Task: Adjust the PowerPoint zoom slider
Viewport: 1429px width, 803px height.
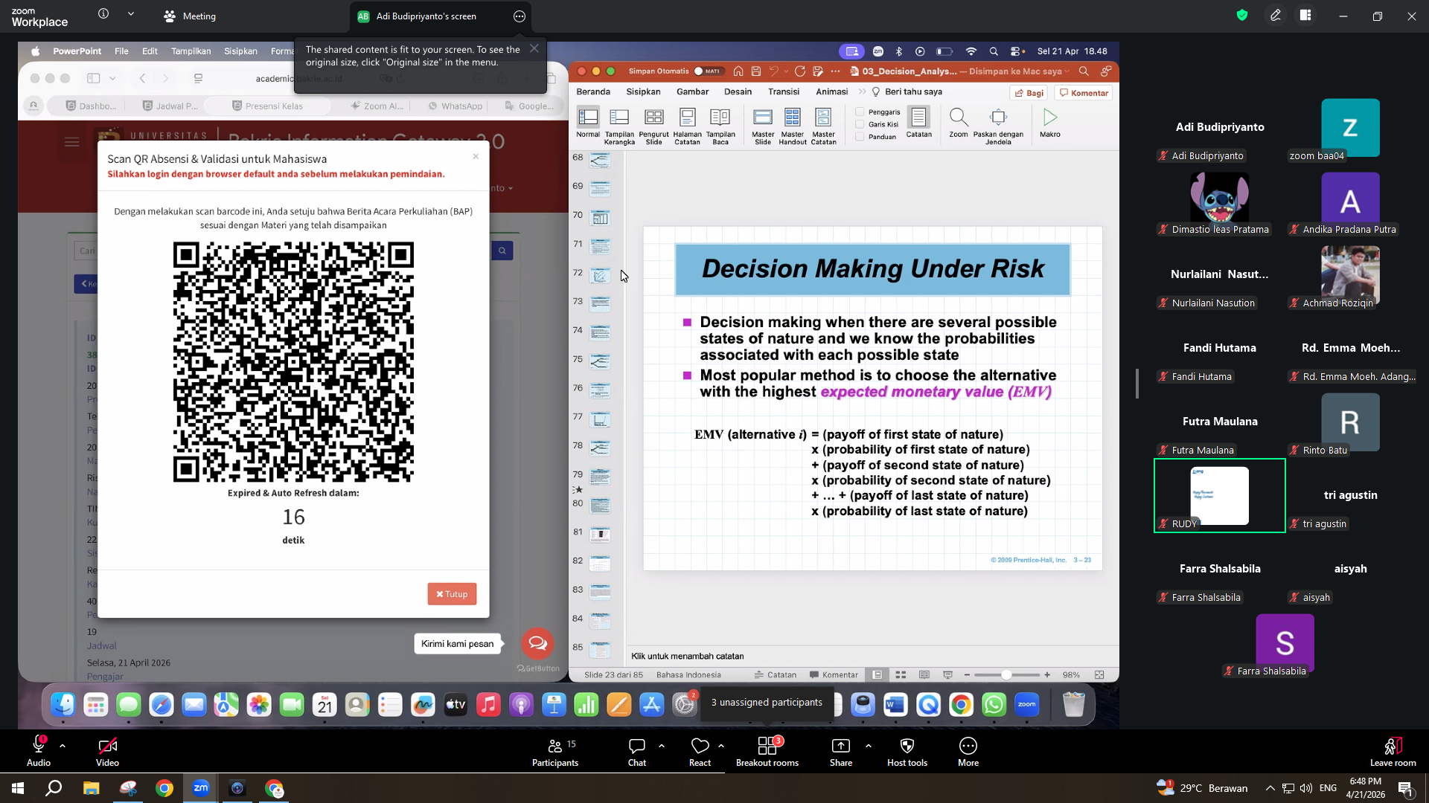Action: pyautogui.click(x=1006, y=675)
